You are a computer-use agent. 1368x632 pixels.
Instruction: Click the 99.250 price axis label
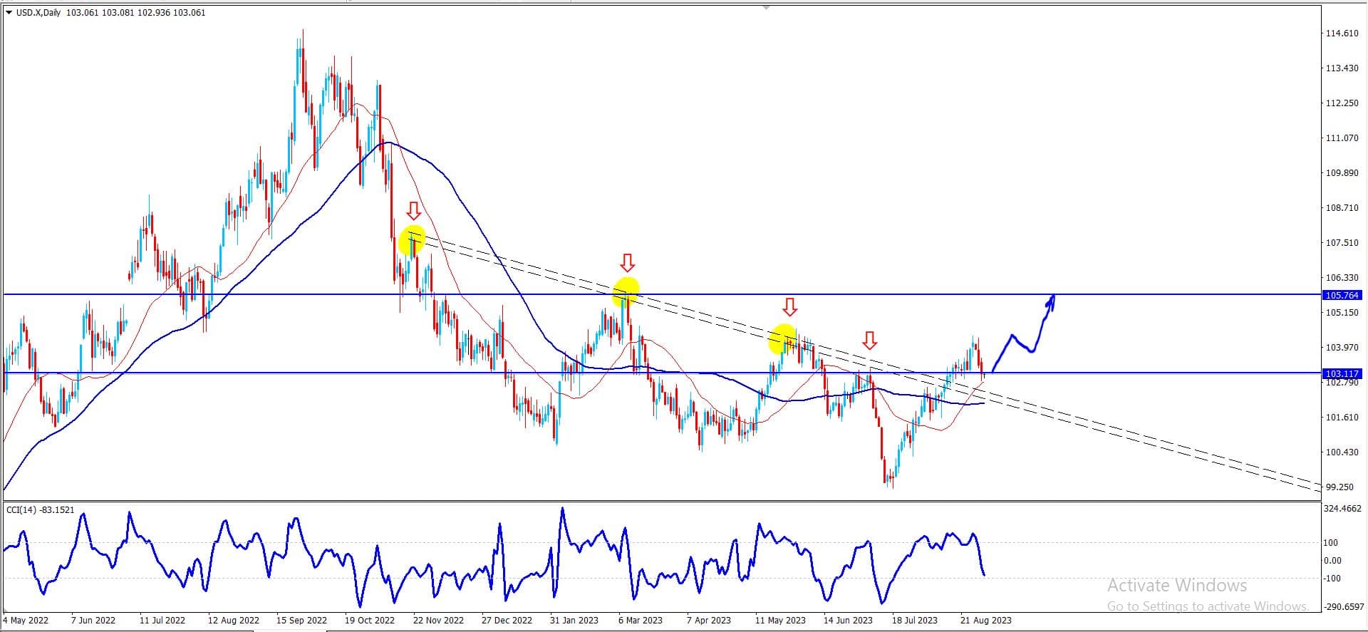(x=1339, y=487)
